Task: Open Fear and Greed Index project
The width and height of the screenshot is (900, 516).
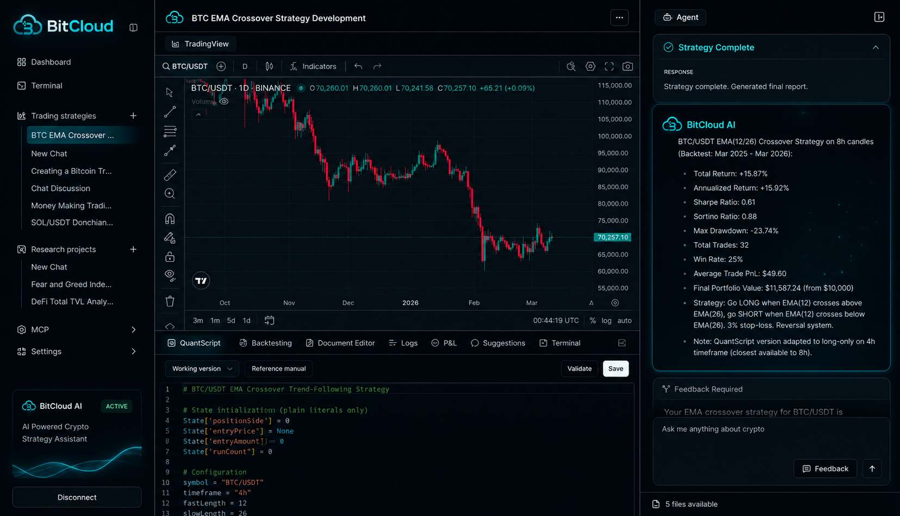Action: (x=71, y=284)
